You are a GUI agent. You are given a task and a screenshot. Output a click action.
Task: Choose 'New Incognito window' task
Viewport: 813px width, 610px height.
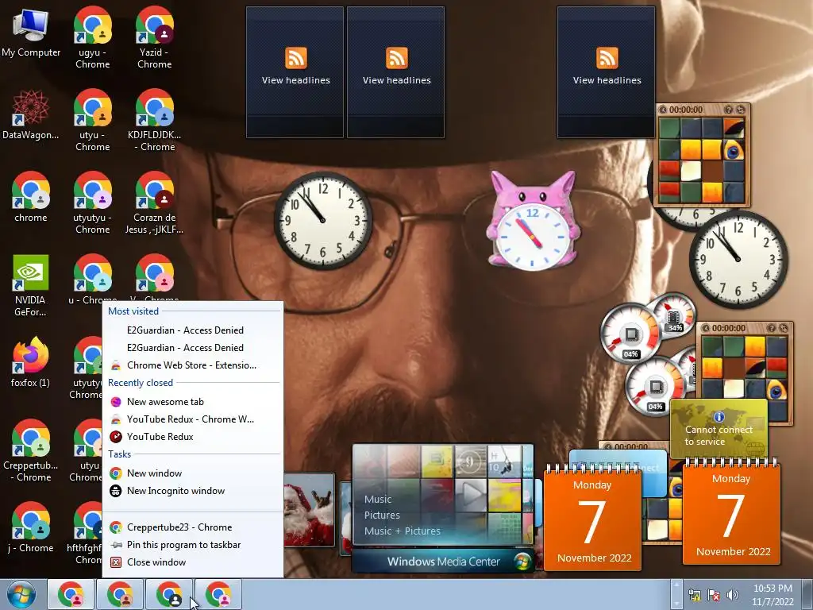tap(193, 491)
